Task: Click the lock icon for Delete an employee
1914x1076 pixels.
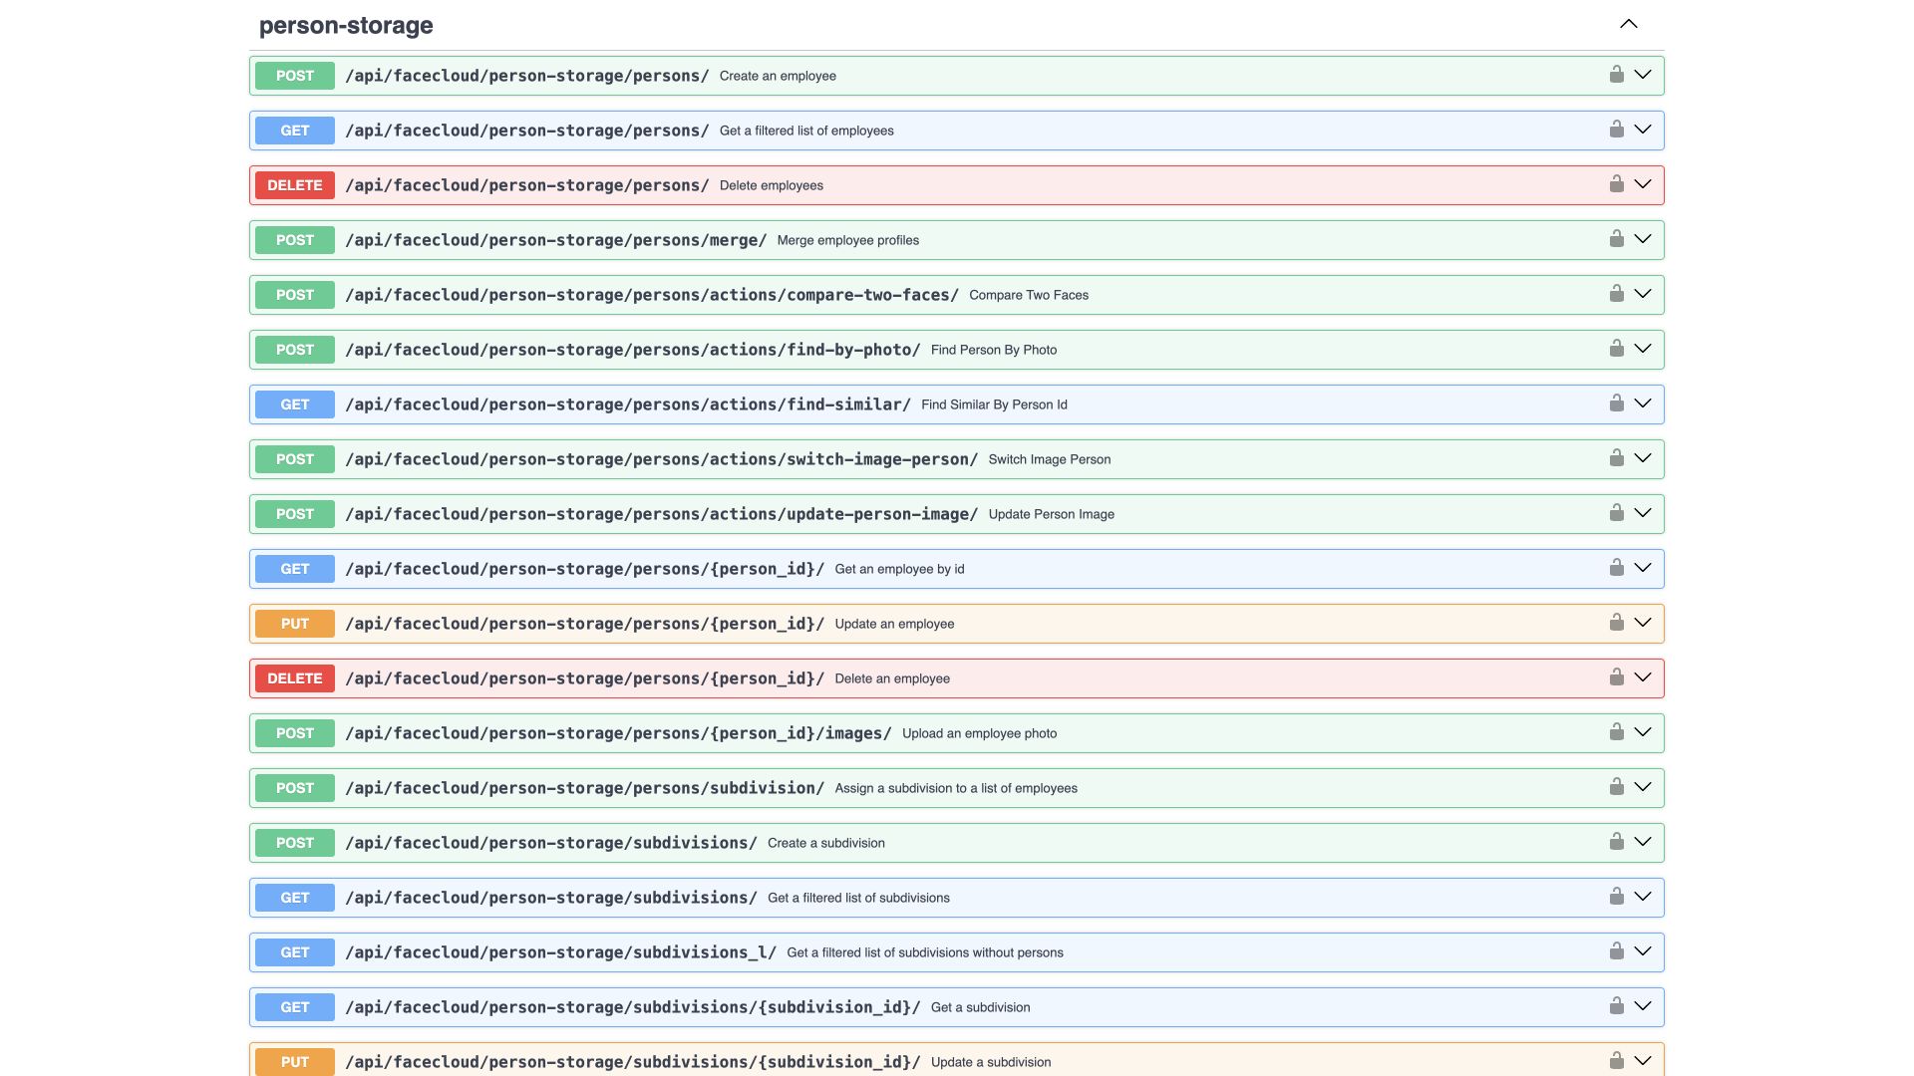Action: (1616, 677)
